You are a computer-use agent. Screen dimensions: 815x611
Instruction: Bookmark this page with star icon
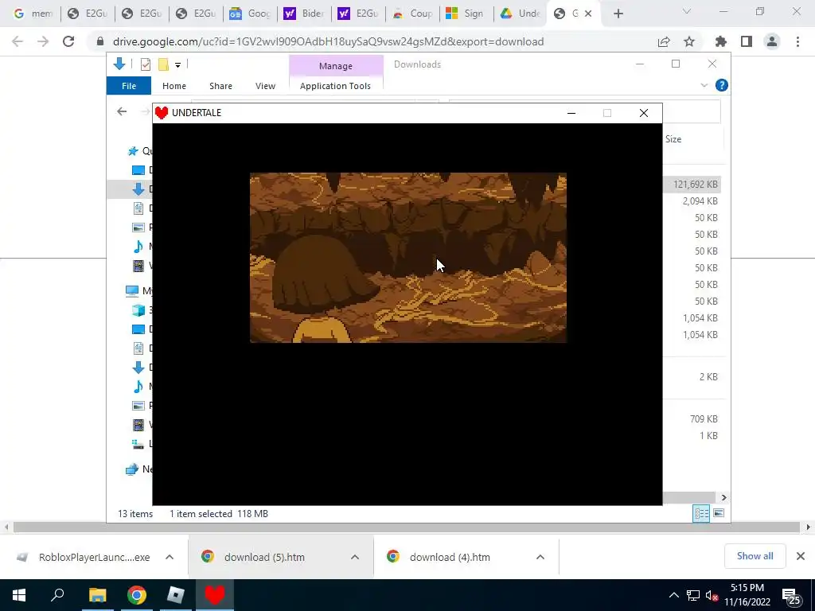coord(689,41)
